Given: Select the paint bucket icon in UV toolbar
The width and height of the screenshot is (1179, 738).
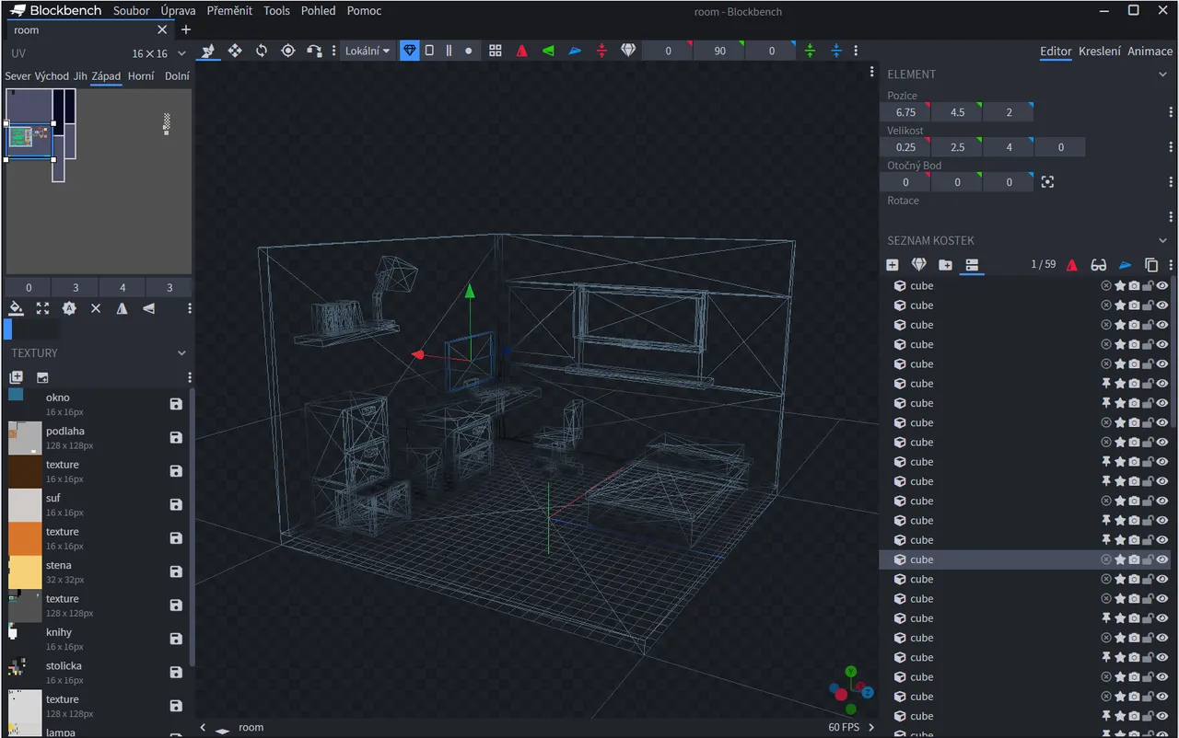Looking at the screenshot, I should click(16, 308).
